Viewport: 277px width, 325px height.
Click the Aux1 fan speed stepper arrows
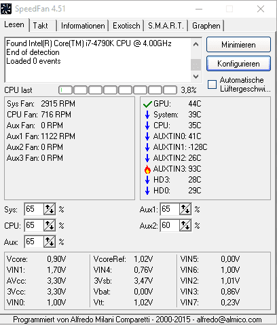(185, 209)
